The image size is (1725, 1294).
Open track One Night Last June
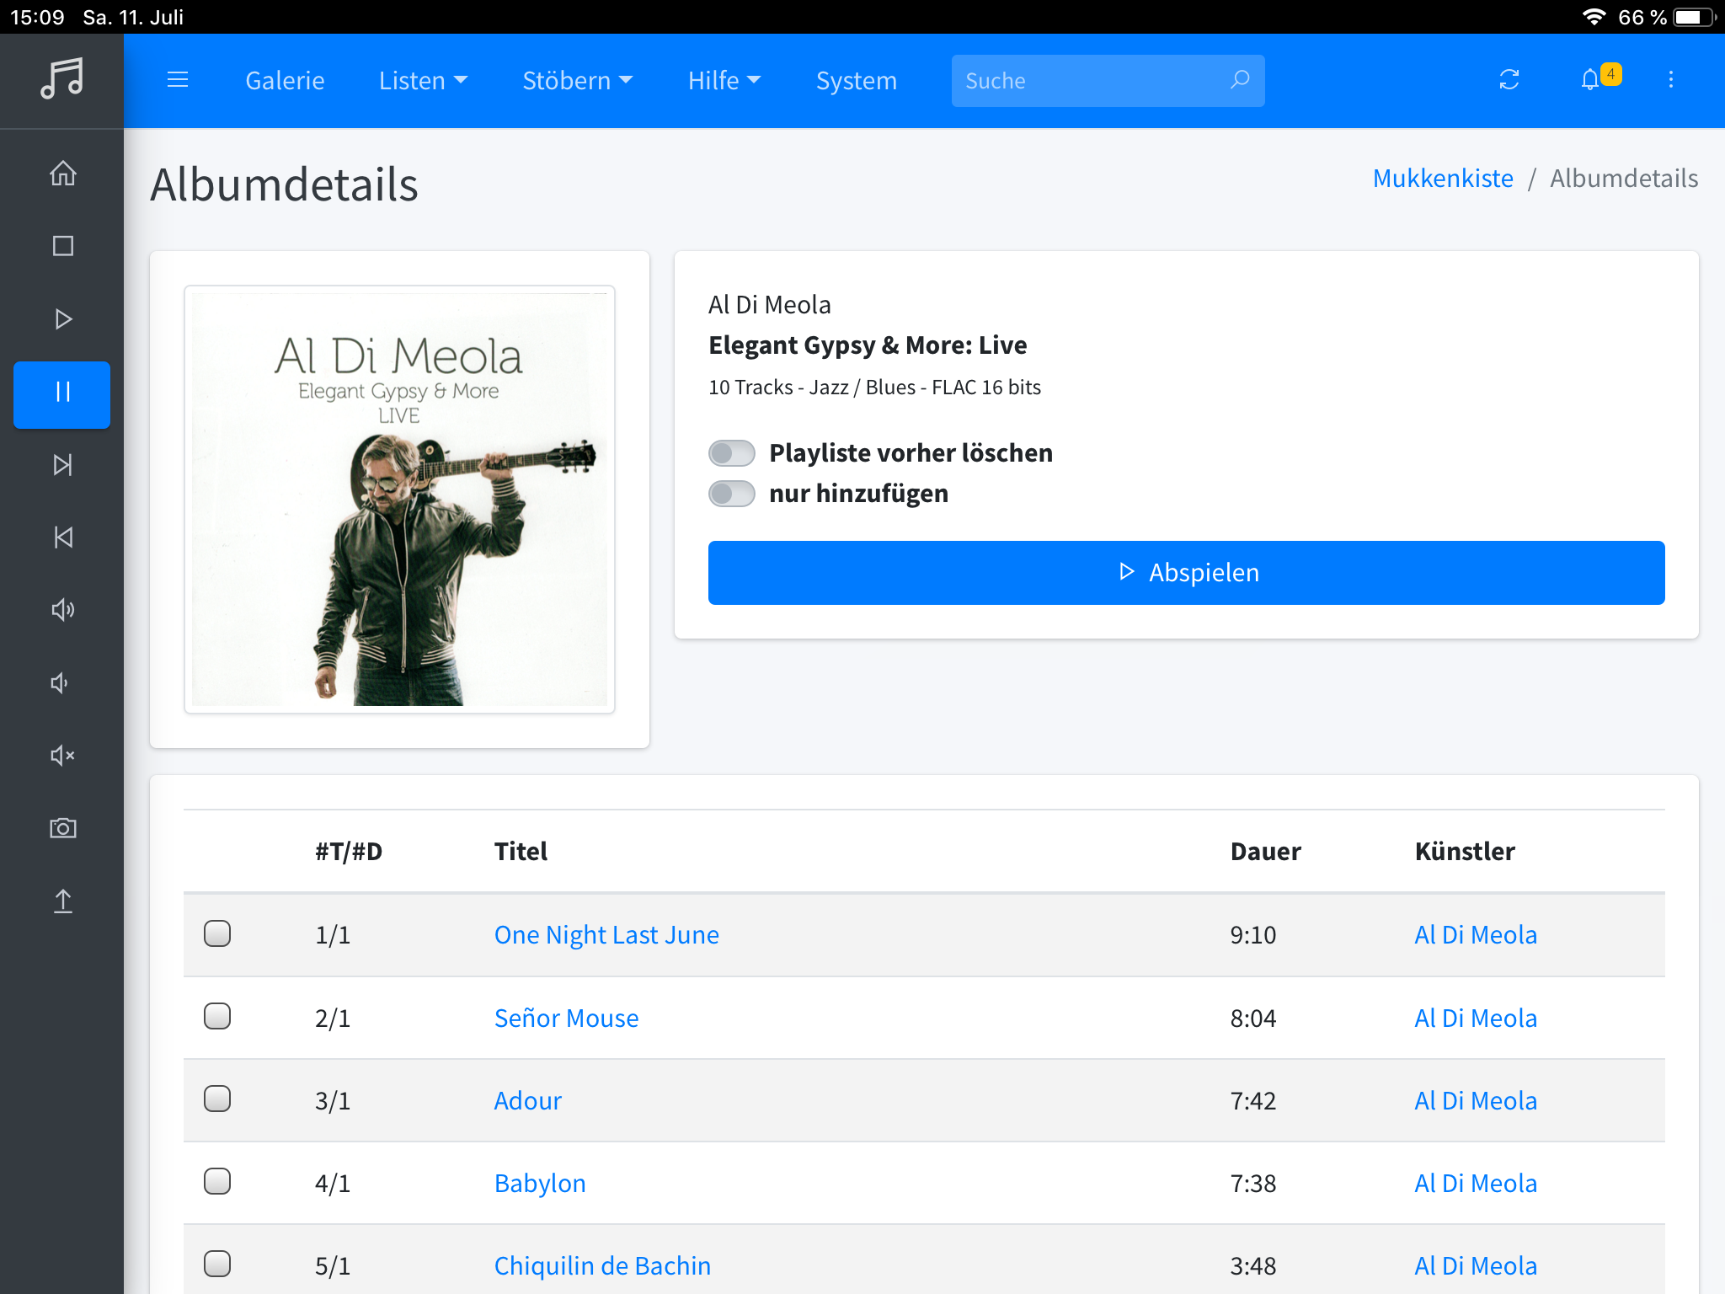(606, 935)
